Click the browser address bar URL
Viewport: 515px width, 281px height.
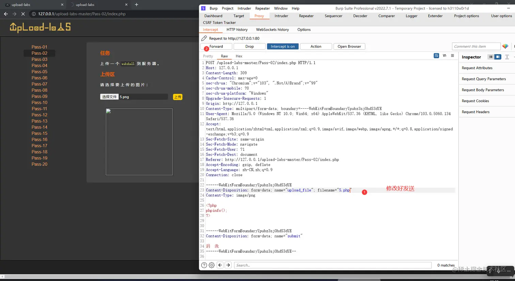tap(82, 14)
